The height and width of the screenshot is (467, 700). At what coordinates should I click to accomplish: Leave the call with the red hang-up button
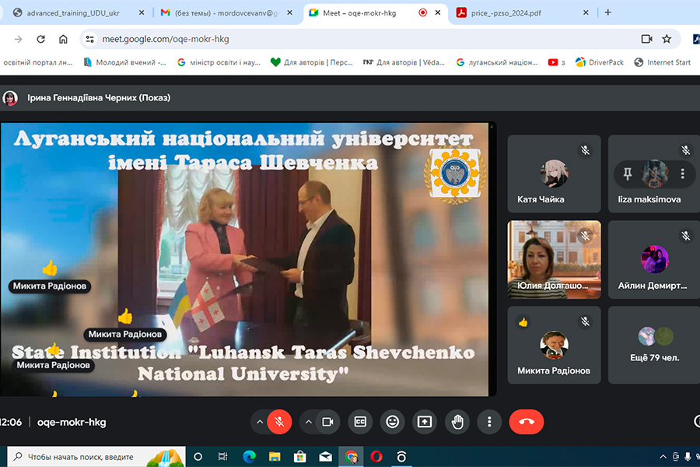tap(527, 422)
